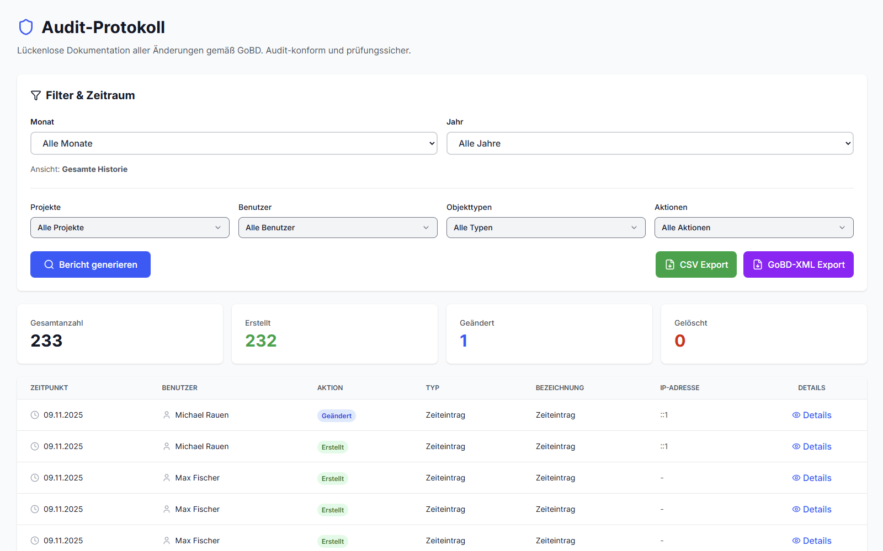Viewport: 883px width, 551px height.
Task: Open the Alle Typen object type dropdown
Action: [x=546, y=228]
